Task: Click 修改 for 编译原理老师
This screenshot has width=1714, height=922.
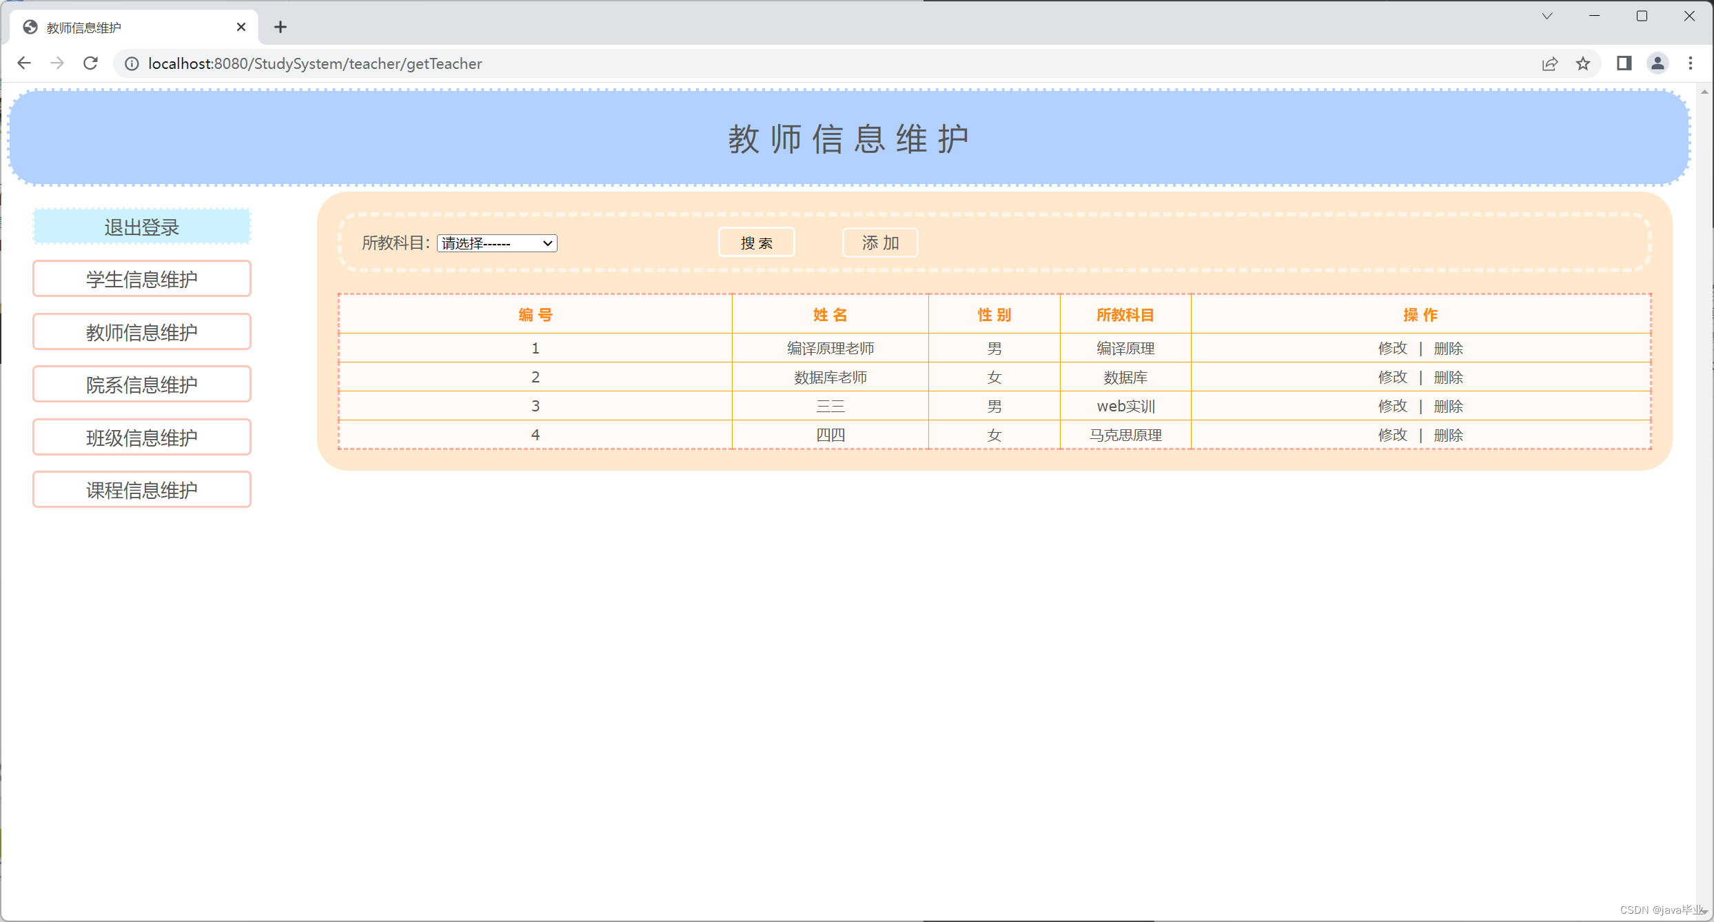Action: click(1393, 349)
